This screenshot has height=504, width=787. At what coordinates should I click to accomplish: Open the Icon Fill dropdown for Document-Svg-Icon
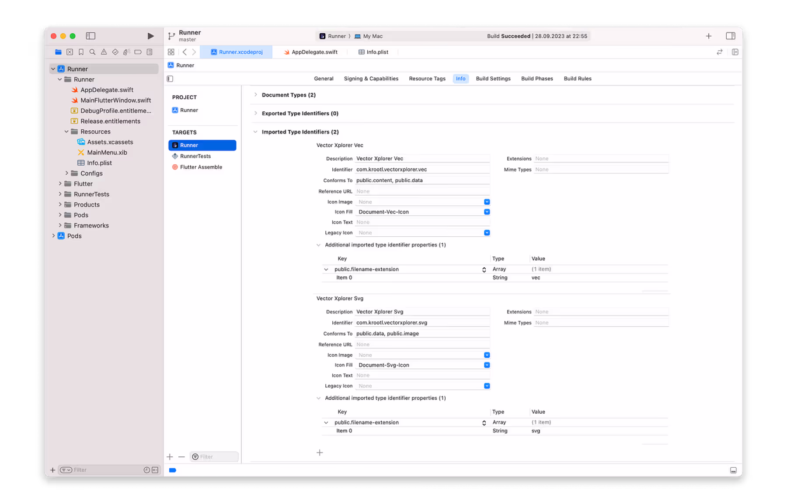pos(487,365)
